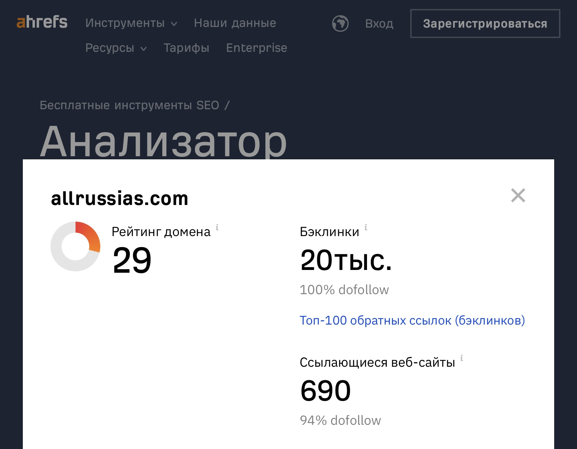
Task: Open the Enterprise page
Action: (x=257, y=48)
